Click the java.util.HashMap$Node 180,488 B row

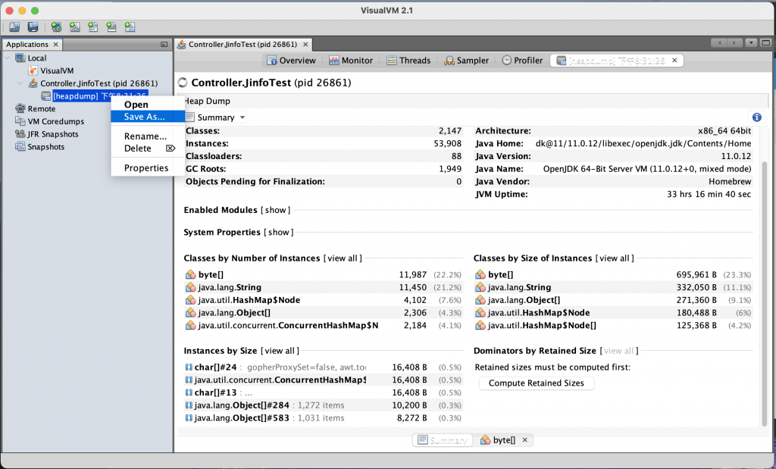(x=613, y=313)
